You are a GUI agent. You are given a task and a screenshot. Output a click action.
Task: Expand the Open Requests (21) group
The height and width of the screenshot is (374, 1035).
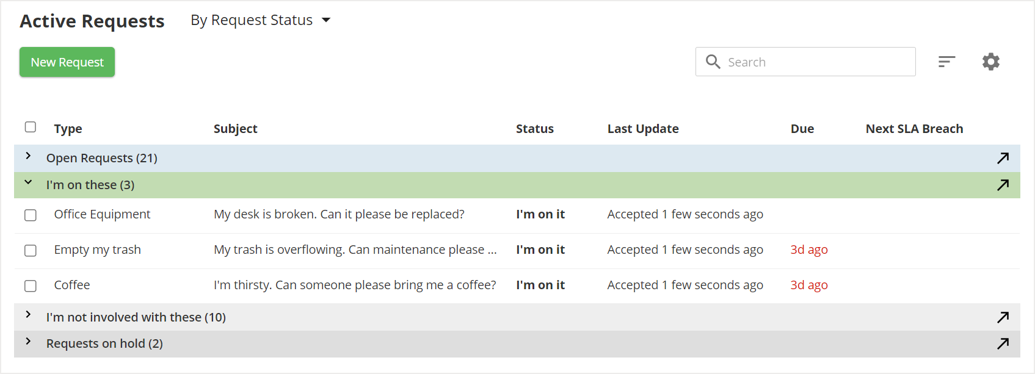[x=28, y=156]
